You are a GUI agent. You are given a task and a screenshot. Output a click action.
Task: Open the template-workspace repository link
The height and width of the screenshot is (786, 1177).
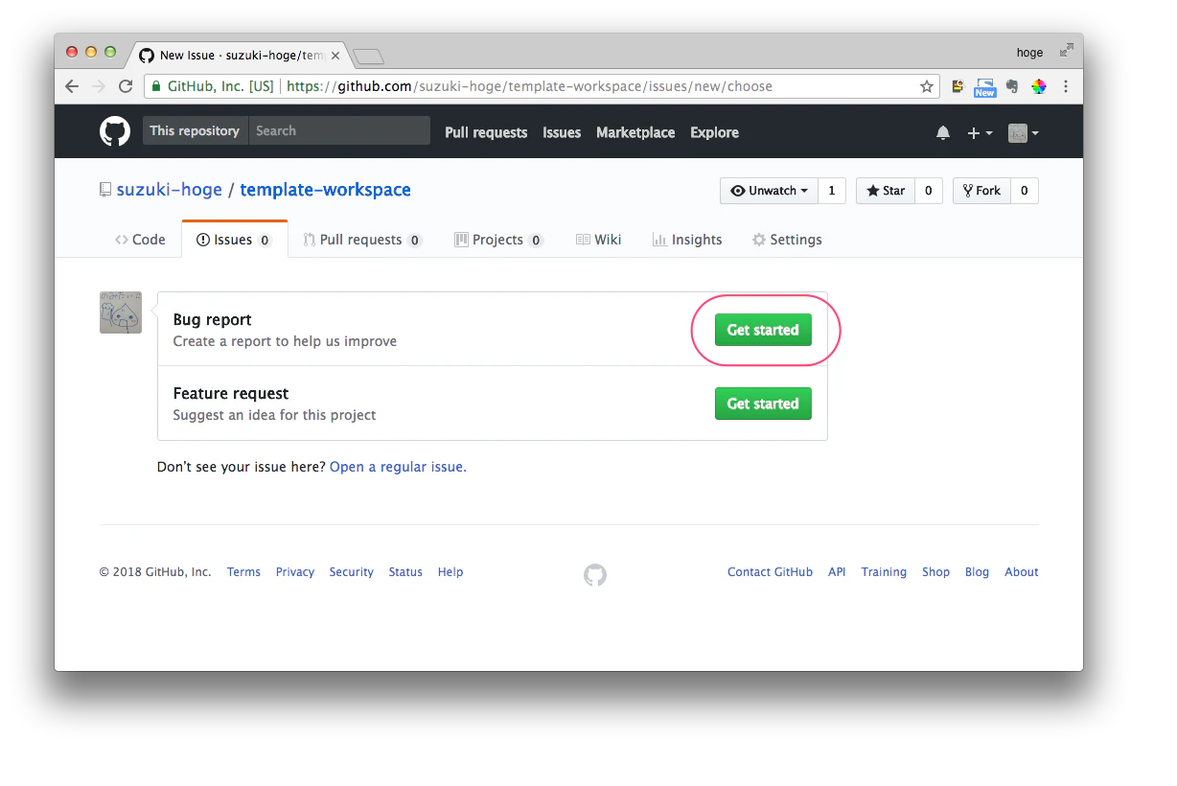coord(325,190)
